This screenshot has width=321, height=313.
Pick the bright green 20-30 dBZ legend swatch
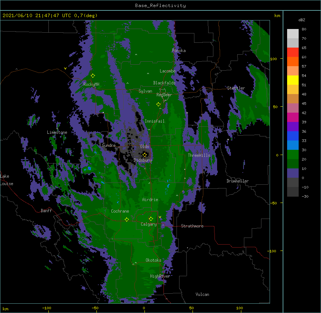(293, 155)
